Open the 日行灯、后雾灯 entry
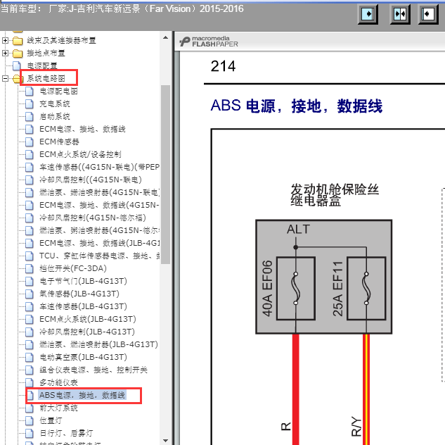The width and height of the screenshot is (445, 445). [66, 433]
